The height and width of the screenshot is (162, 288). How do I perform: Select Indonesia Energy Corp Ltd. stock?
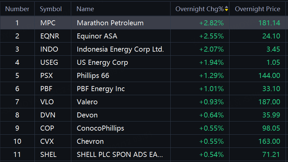120,49
